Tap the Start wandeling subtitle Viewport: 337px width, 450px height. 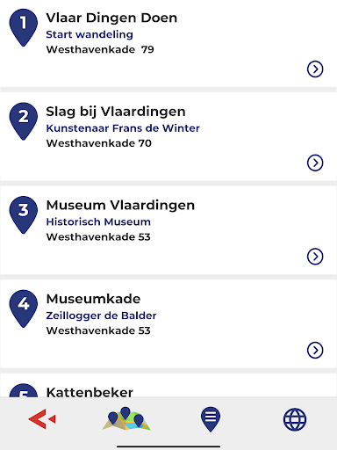pyautogui.click(x=90, y=34)
